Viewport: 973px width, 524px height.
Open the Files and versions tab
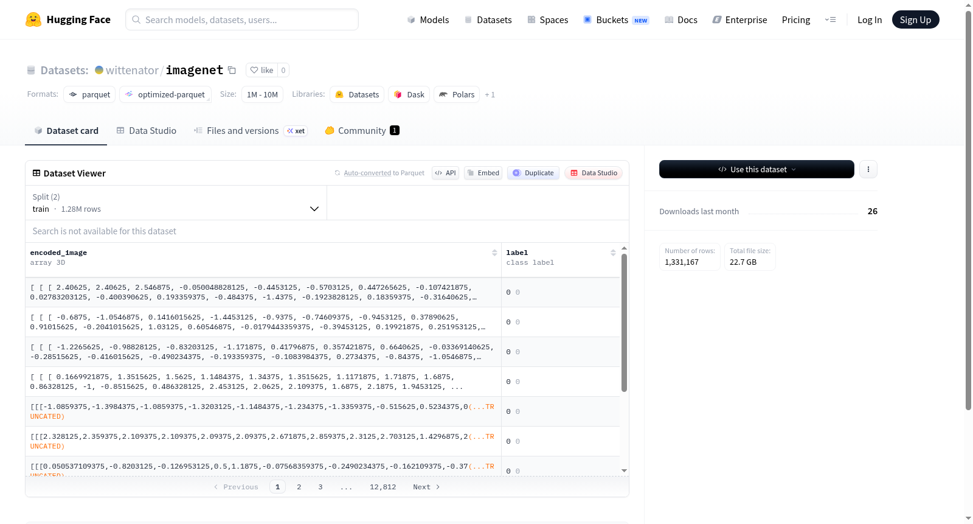(251, 130)
